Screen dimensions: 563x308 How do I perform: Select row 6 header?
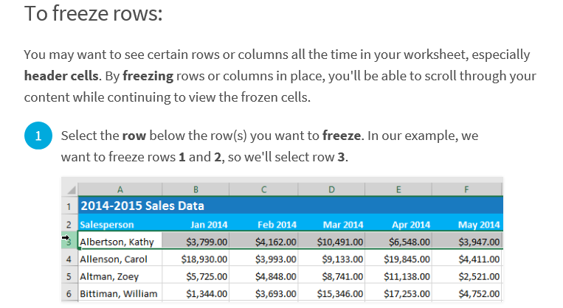[x=69, y=294]
